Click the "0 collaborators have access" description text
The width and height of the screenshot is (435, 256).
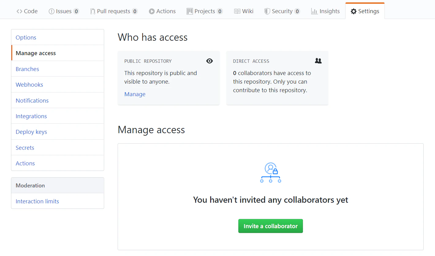point(272,82)
